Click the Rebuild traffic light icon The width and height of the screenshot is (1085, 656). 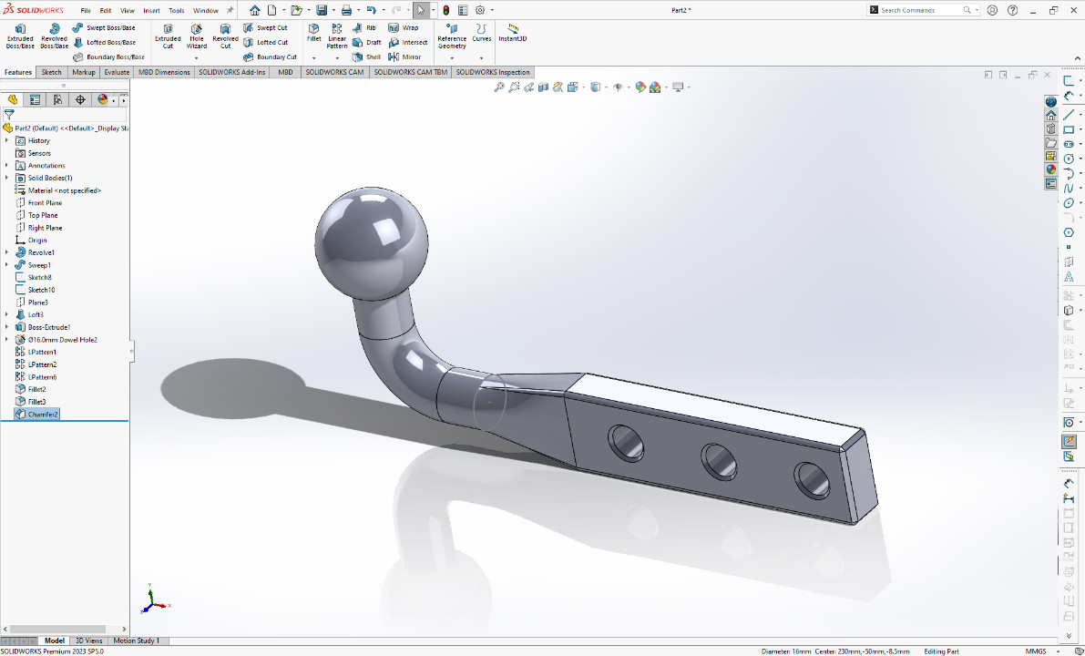(x=445, y=10)
